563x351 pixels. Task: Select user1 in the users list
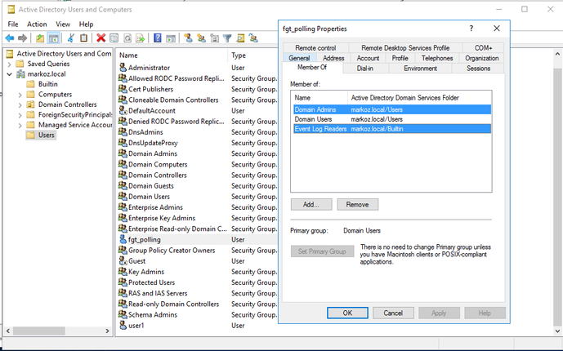136,325
